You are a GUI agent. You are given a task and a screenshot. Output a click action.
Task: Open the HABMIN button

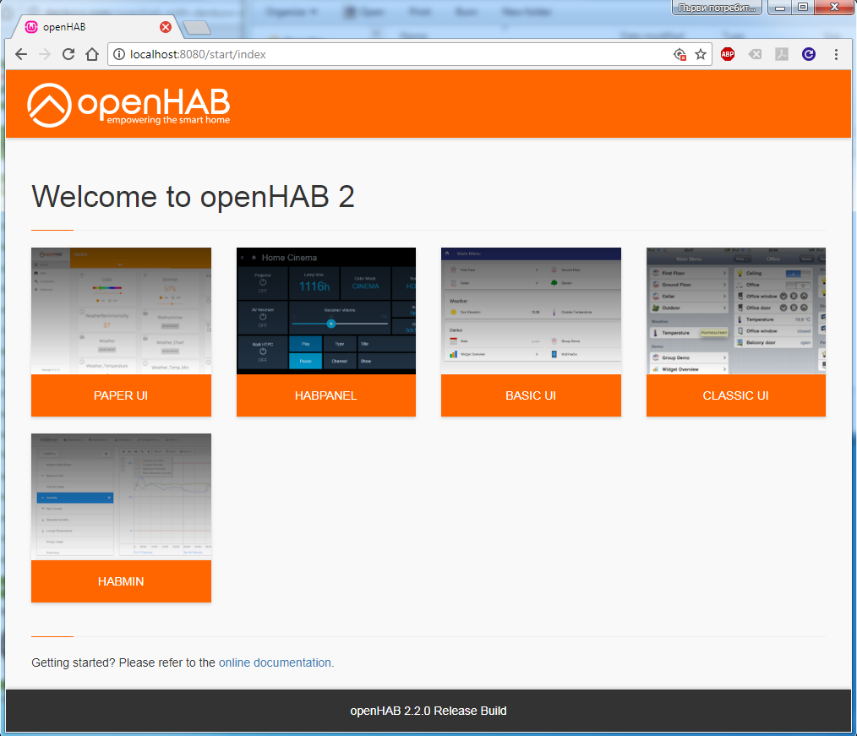(x=121, y=581)
